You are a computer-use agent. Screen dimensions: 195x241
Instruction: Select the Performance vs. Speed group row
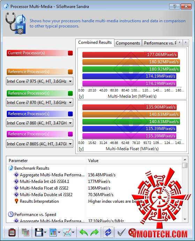pyautogui.click(x=95, y=215)
